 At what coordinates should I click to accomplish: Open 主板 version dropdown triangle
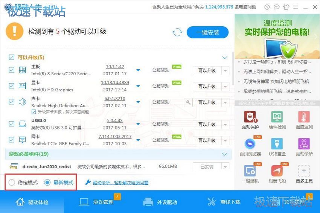tap(138, 70)
